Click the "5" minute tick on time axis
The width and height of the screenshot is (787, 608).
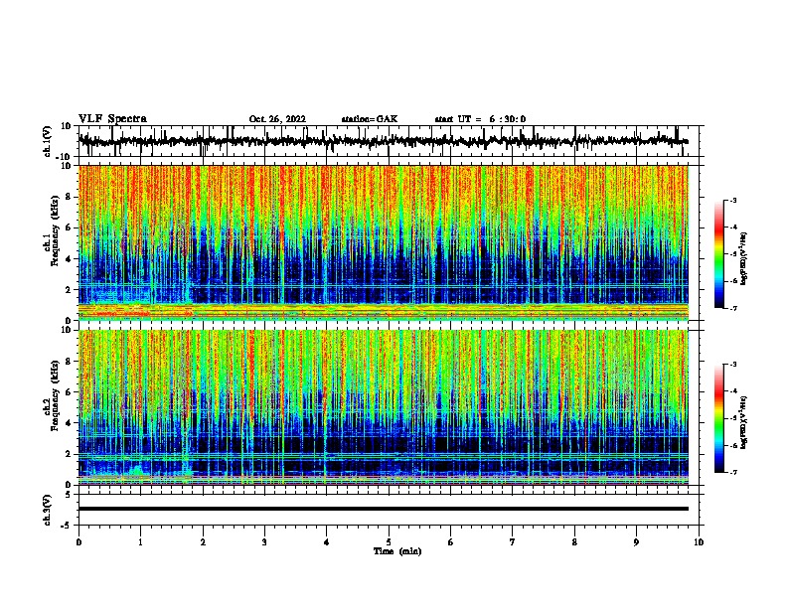389,542
